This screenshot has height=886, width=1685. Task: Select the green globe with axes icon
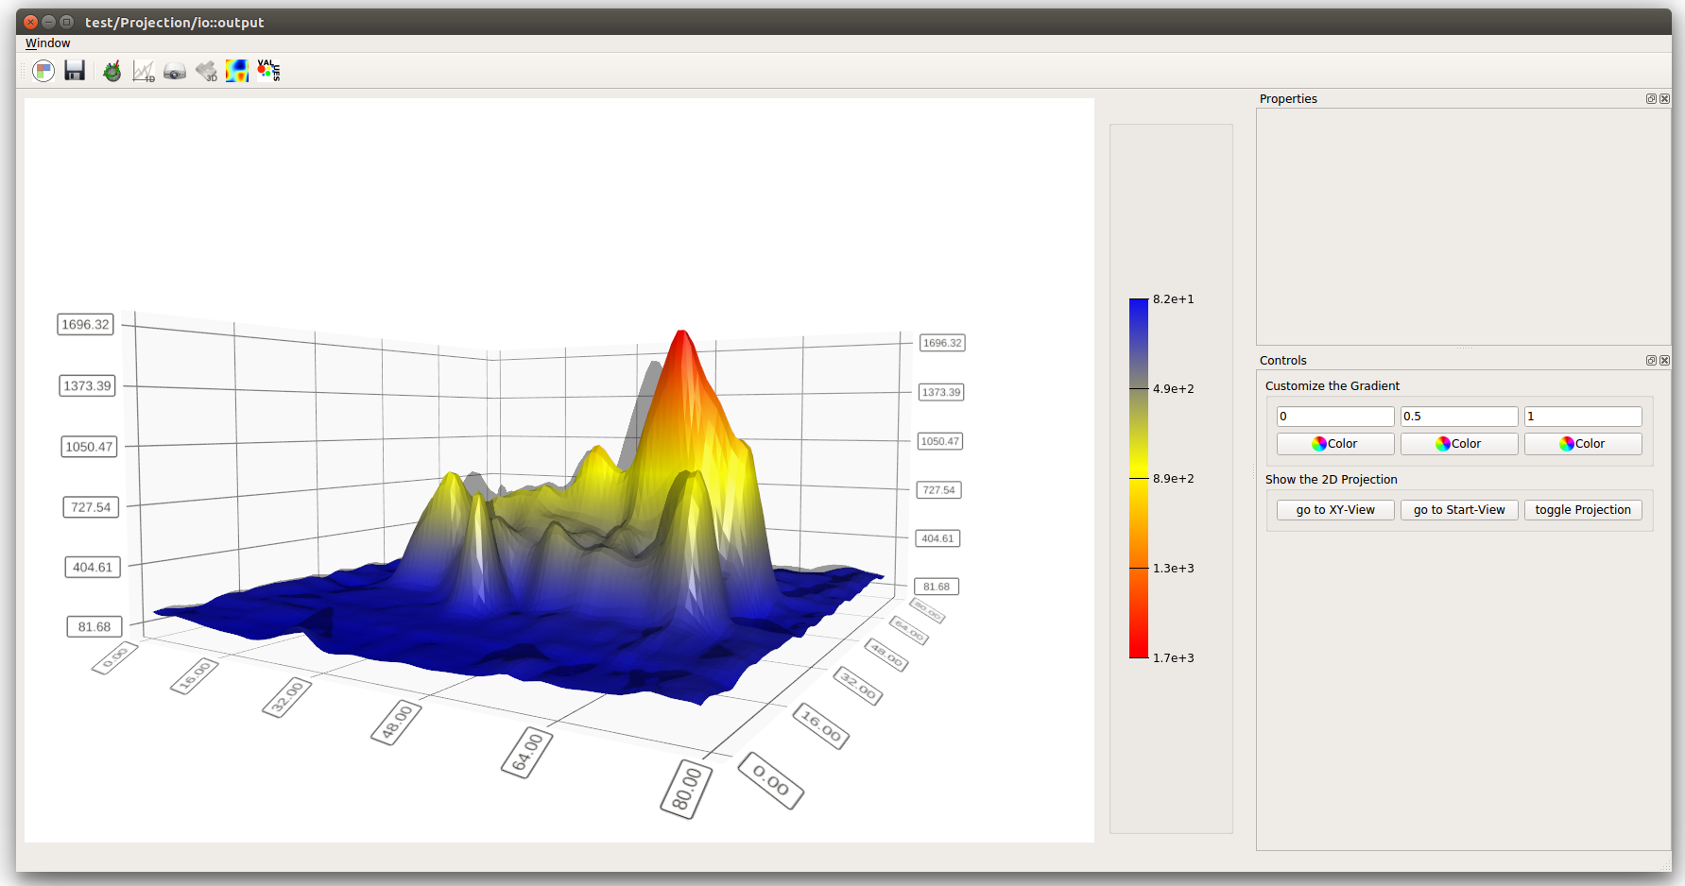coord(112,71)
